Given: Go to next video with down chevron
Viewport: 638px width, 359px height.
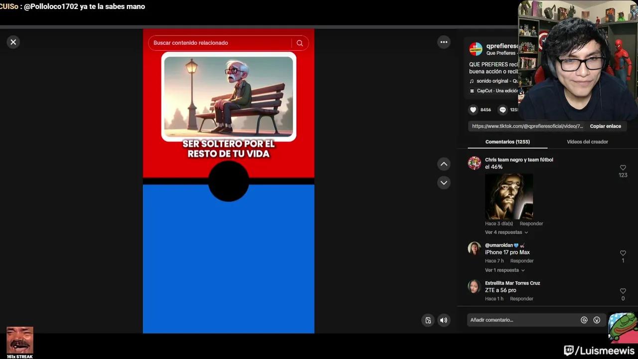Looking at the screenshot, I should pyautogui.click(x=444, y=182).
